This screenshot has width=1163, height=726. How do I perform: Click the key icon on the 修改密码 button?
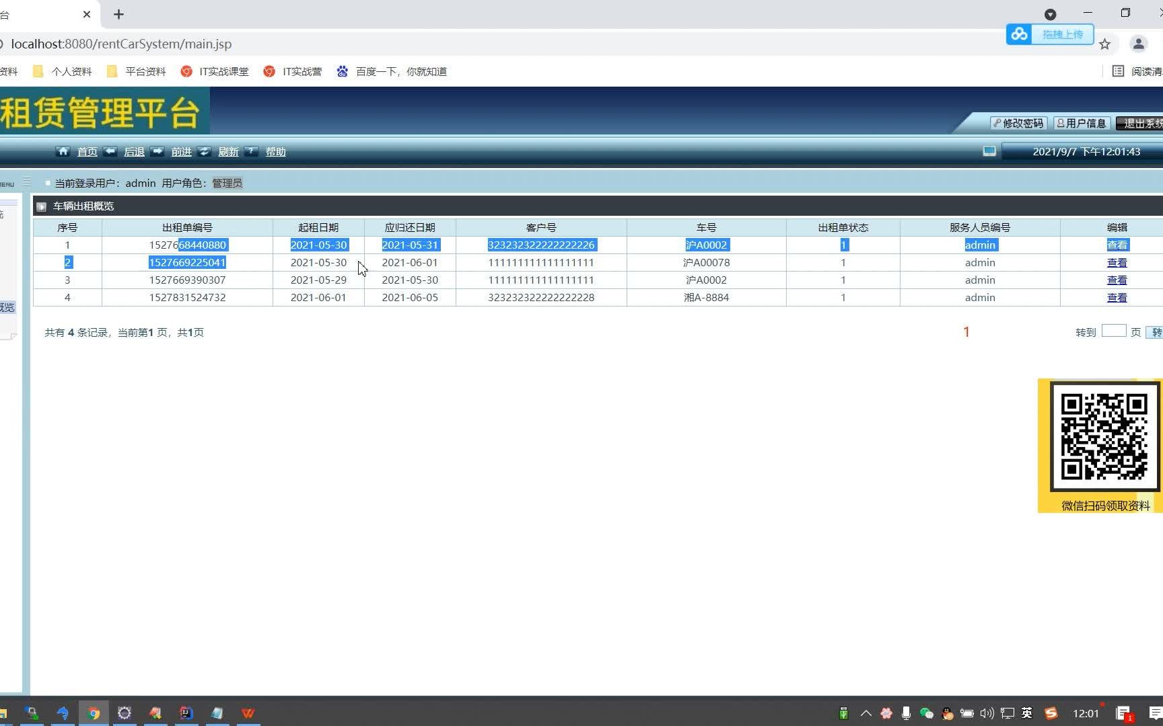pos(995,123)
